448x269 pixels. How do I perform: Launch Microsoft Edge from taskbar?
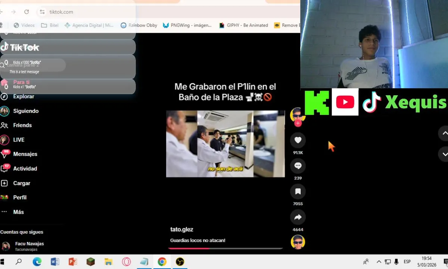(x=37, y=262)
